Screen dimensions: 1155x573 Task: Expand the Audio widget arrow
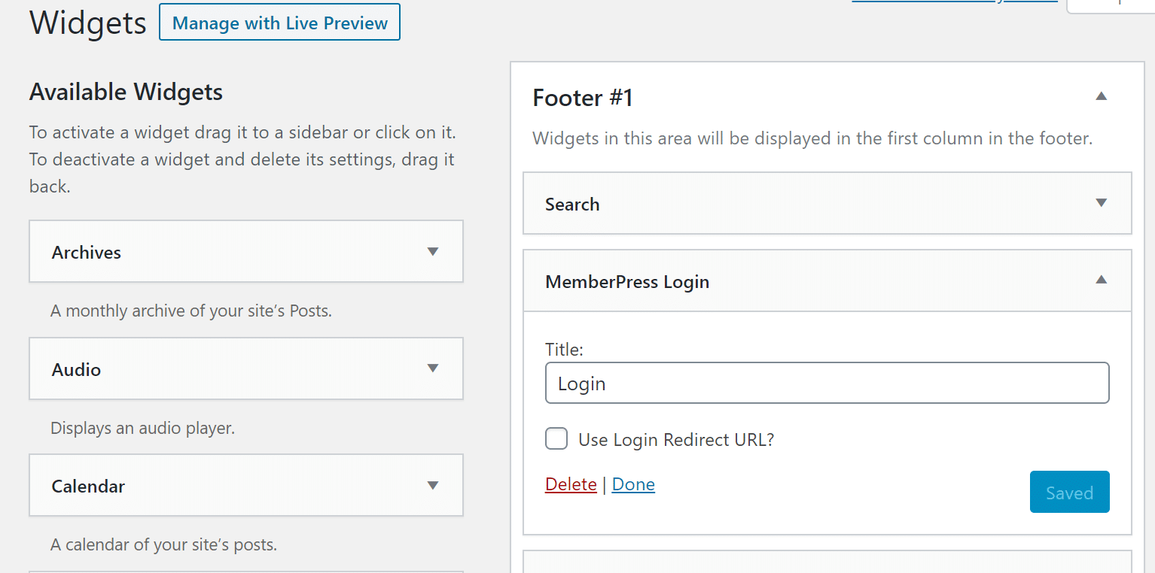(x=433, y=368)
